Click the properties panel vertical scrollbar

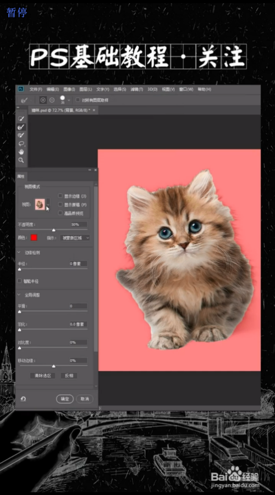coord(96,268)
